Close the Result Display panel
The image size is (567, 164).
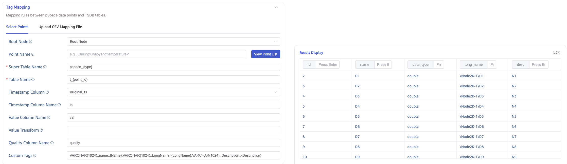point(559,52)
